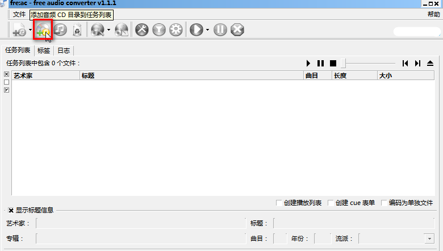Screen dimensions: 443x251
Task: Sort by 曲目 column header
Action: [317, 76]
